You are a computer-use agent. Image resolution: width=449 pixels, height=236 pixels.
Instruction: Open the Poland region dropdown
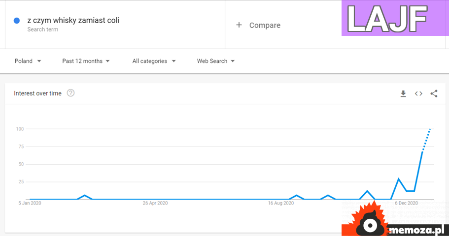pos(28,61)
